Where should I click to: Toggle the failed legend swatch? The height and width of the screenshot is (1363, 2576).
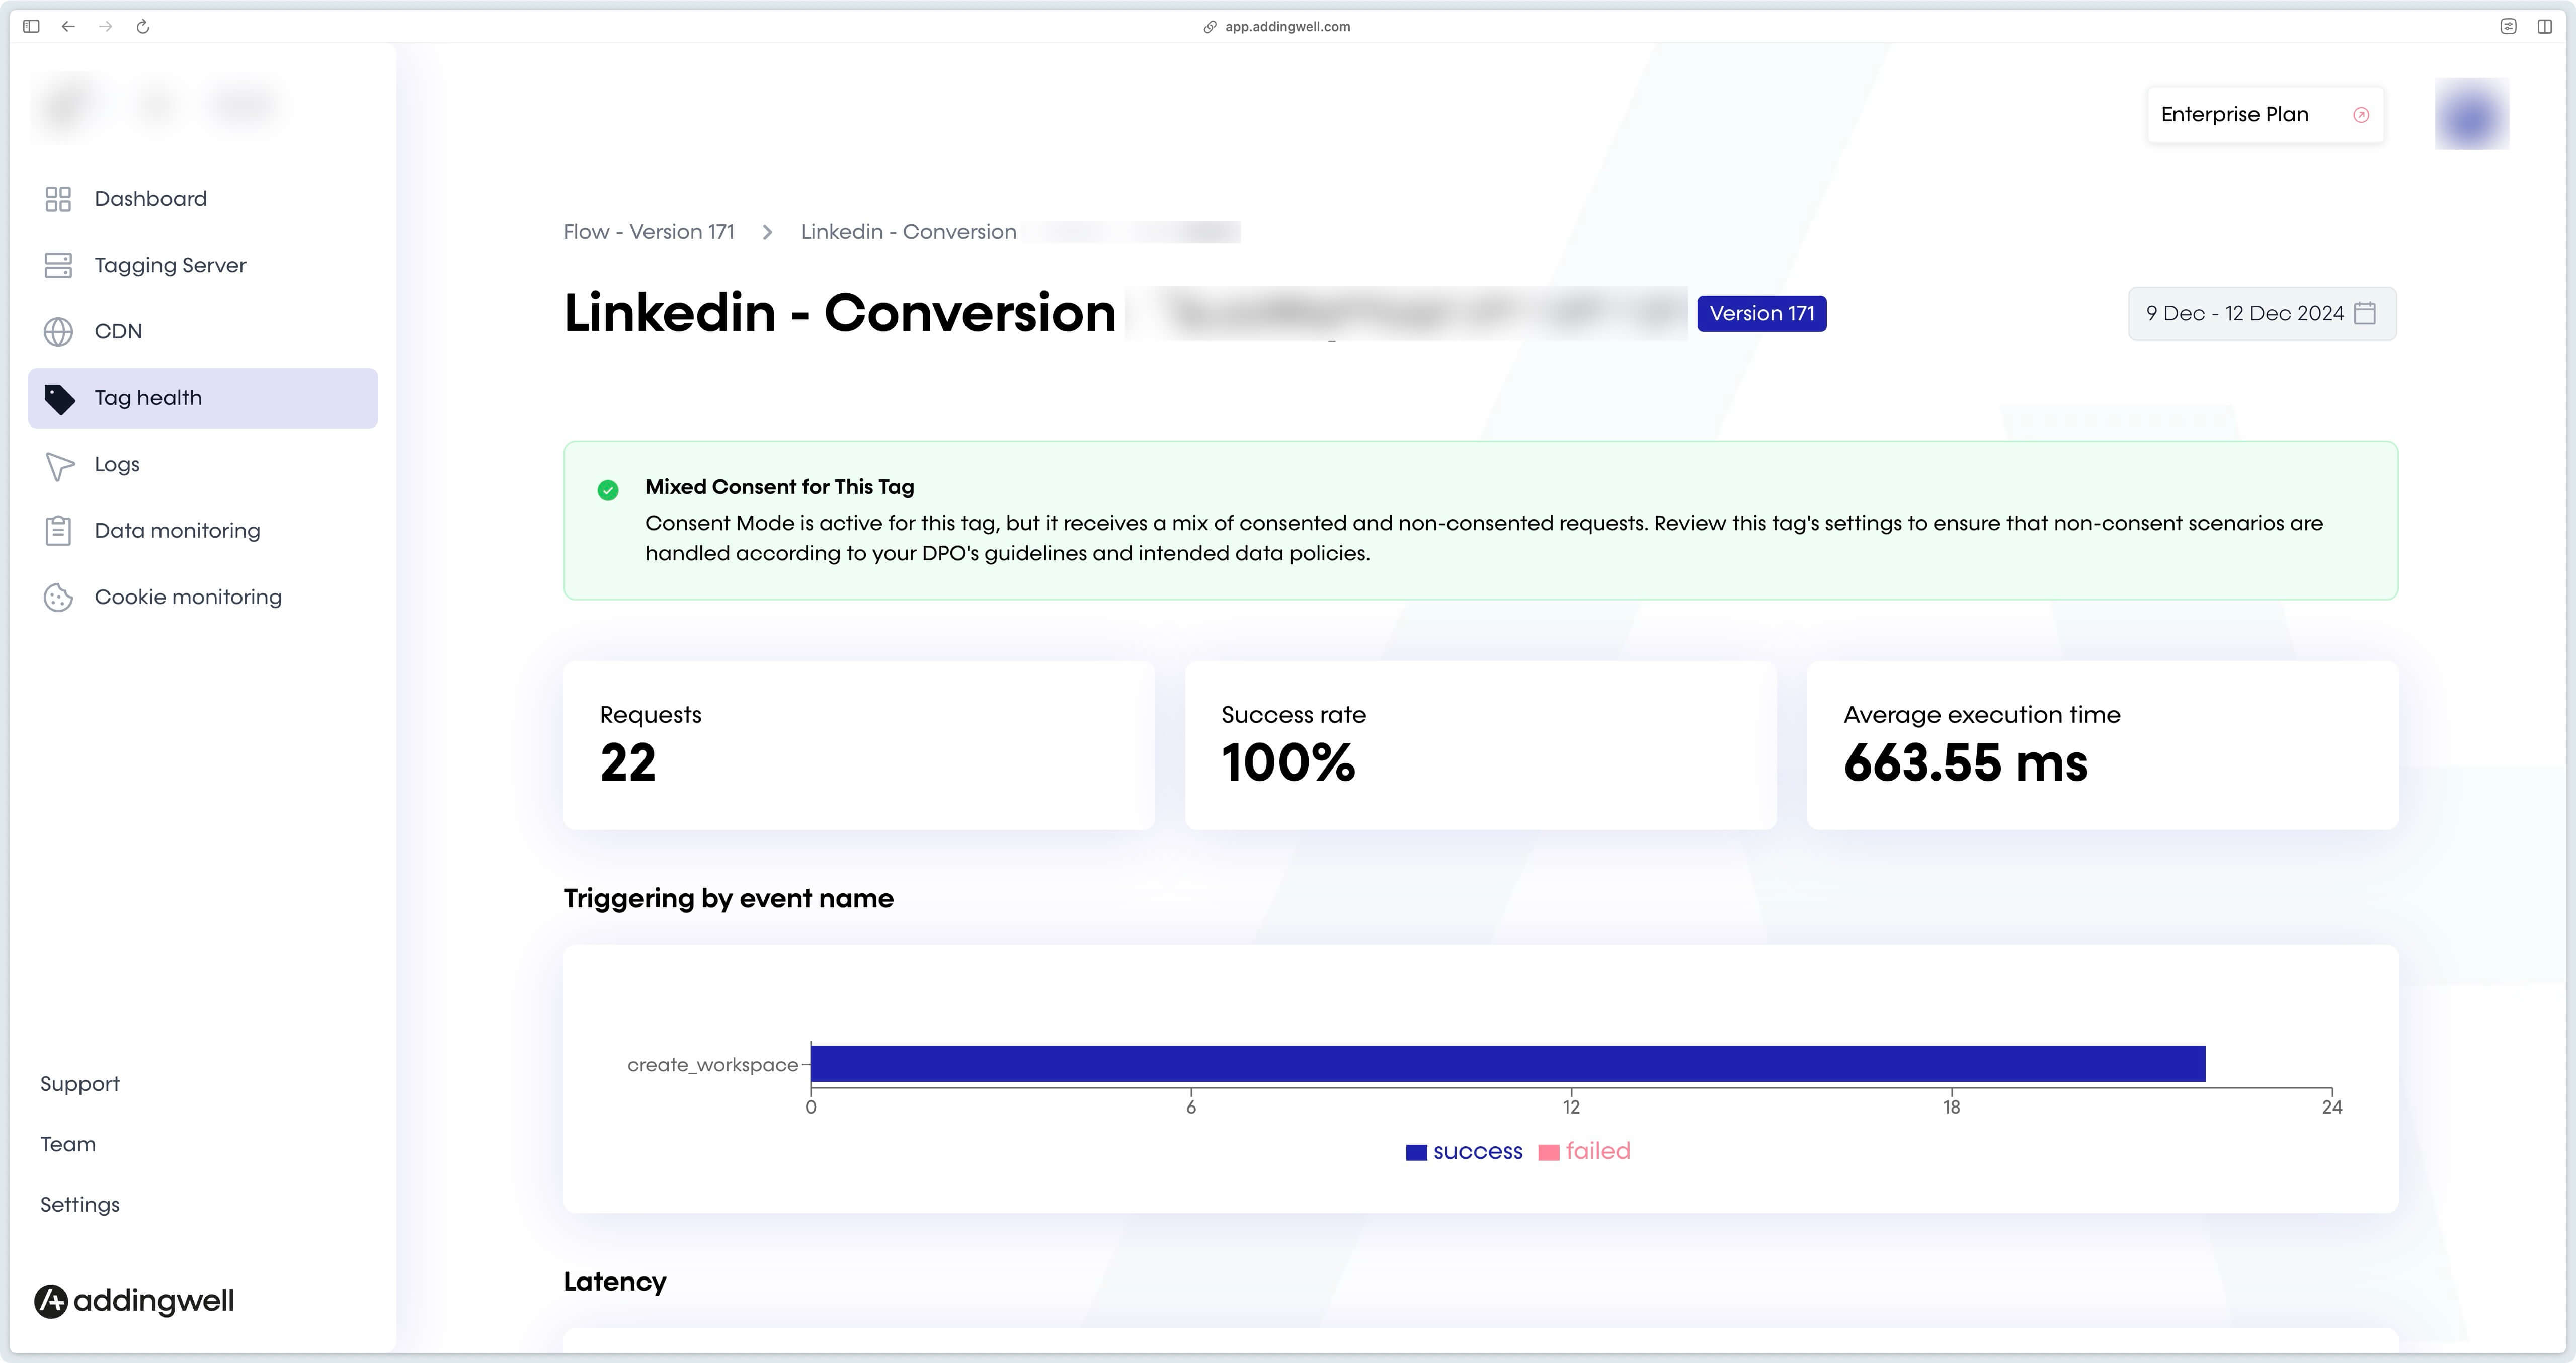(x=1548, y=1153)
